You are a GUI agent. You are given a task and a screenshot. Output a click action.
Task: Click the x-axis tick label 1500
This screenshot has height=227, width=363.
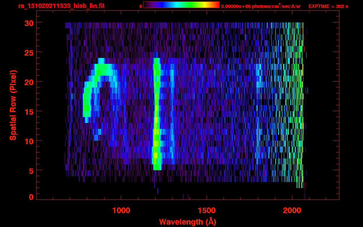[207, 210]
